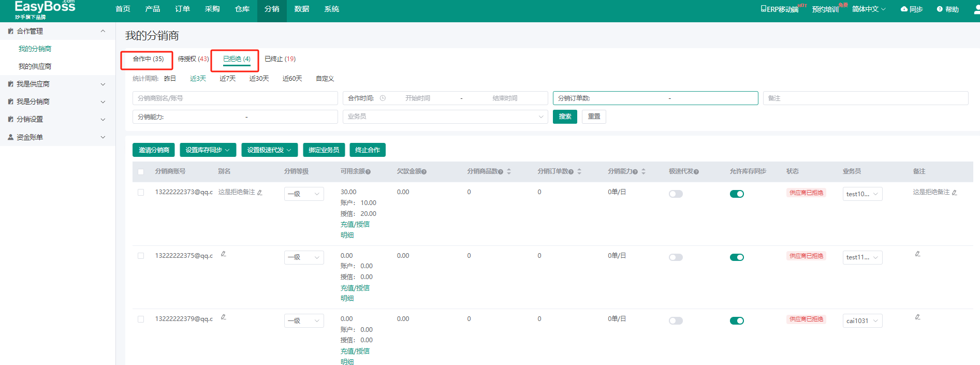The height and width of the screenshot is (365, 980).
Task: Click the icon beside 我是供应商 in sidebar
Action: click(x=10, y=84)
